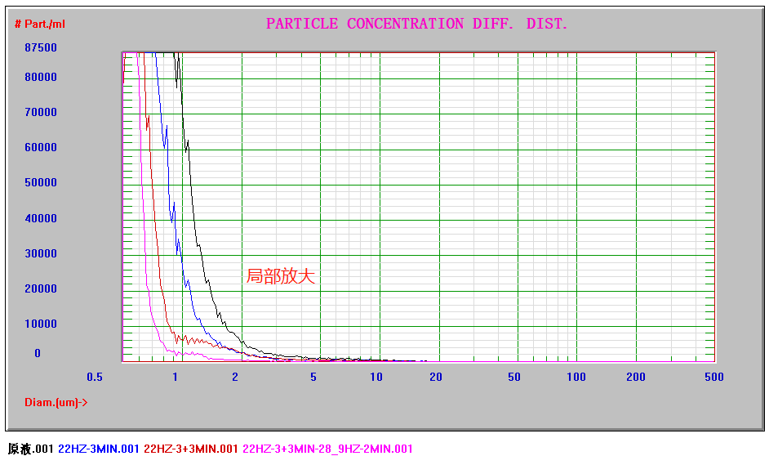The height and width of the screenshot is (456, 769).
Task: Select the blue '22HZ-3MIN.001' legend entry
Action: 99,449
